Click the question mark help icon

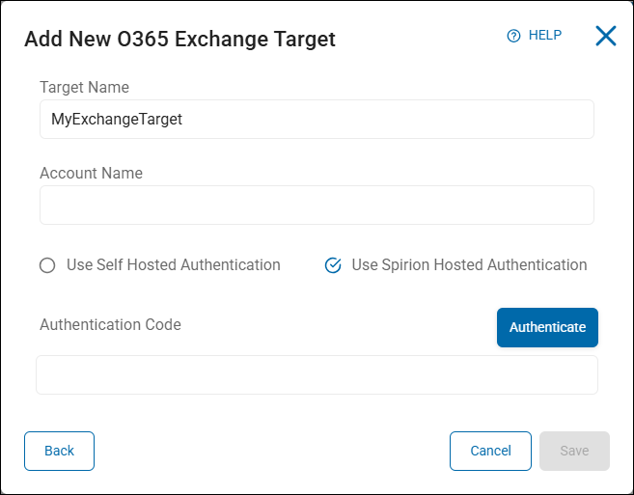[513, 36]
